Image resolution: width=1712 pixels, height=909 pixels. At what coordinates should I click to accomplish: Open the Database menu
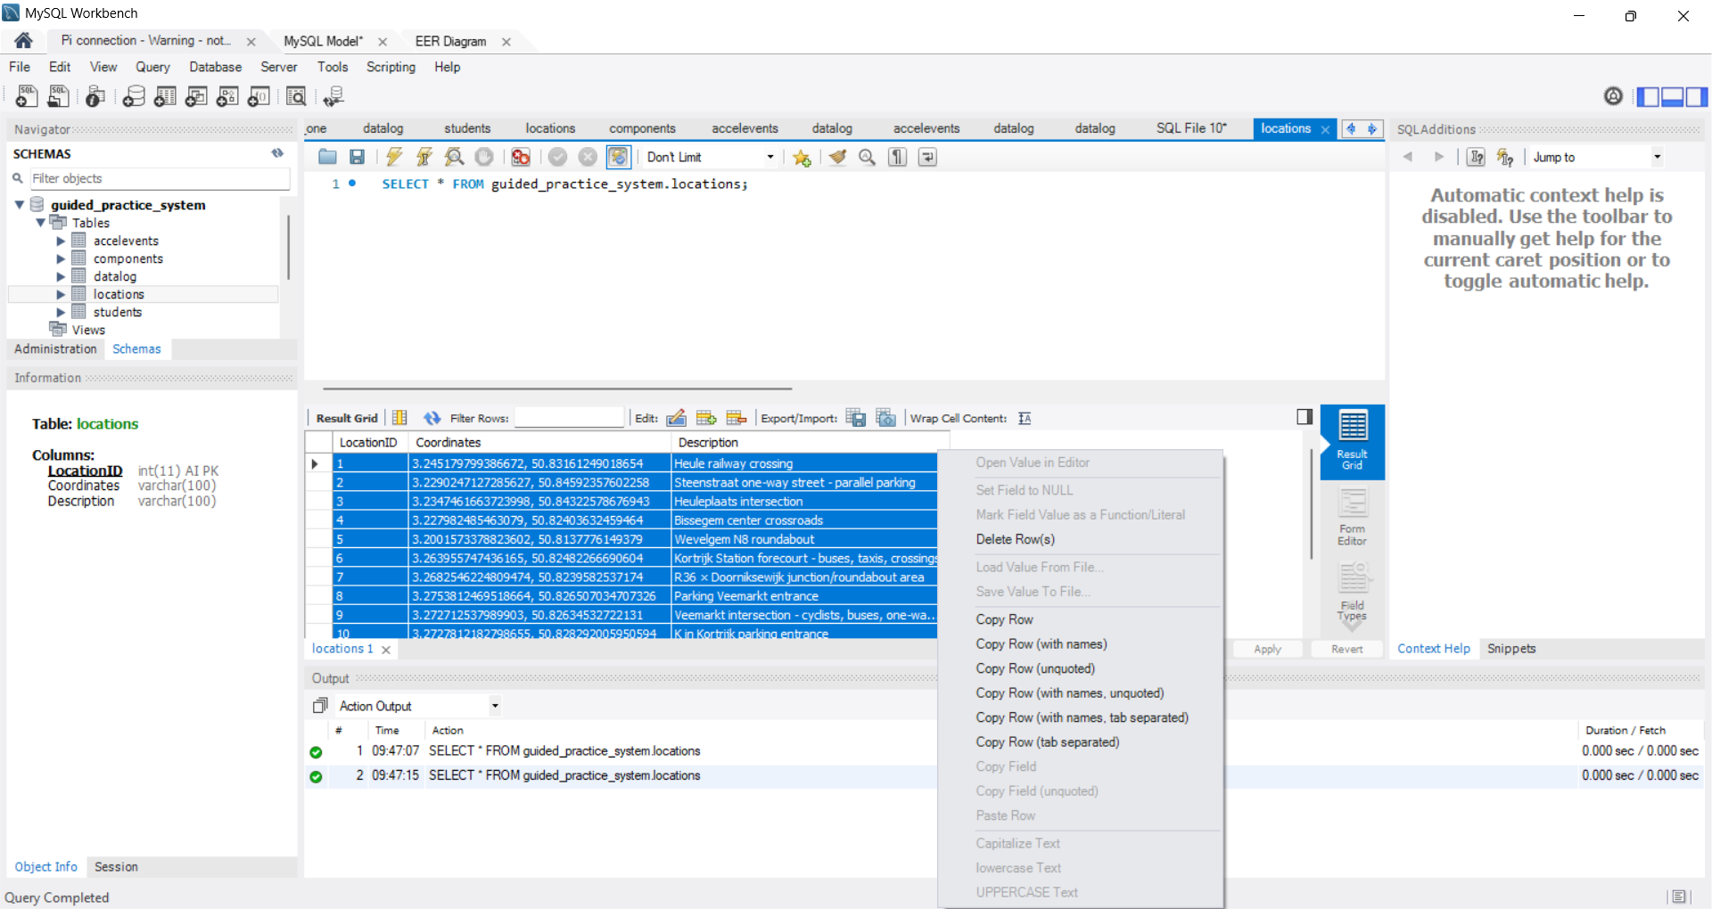pyautogui.click(x=215, y=67)
